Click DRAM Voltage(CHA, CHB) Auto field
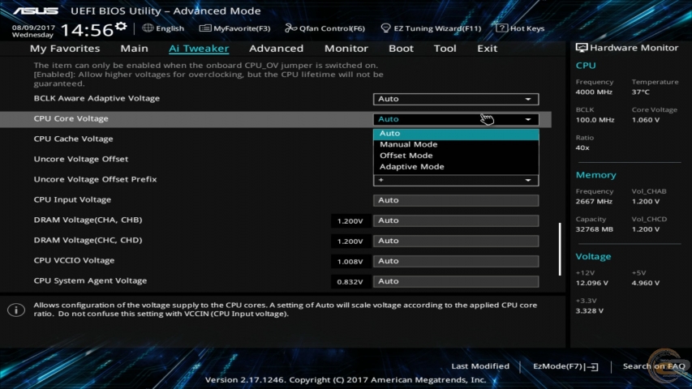 point(456,220)
